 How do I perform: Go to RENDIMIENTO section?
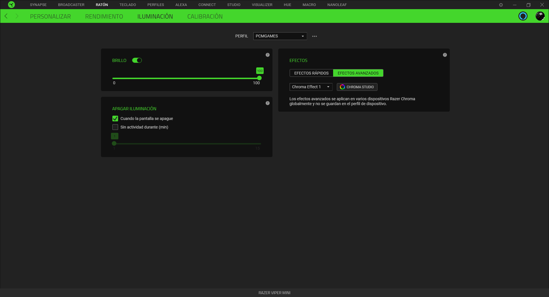click(104, 17)
